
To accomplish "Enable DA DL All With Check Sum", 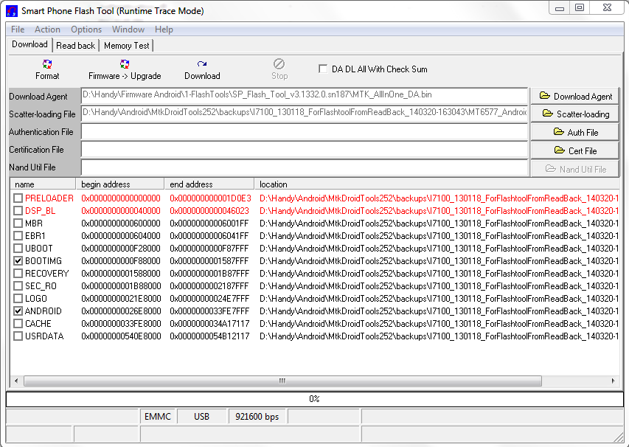I will [x=322, y=69].
